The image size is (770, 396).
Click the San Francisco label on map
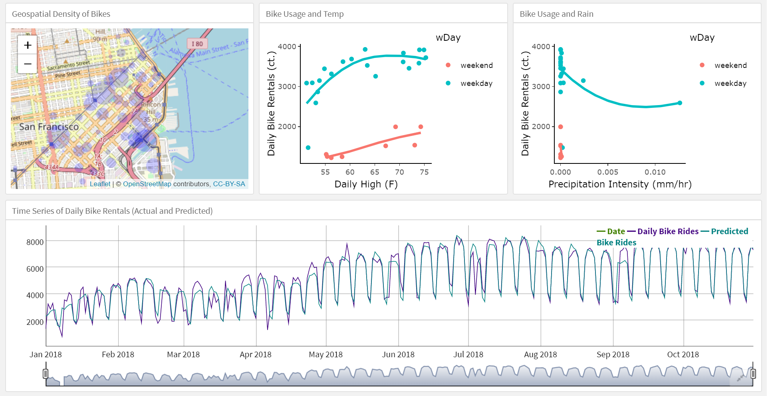click(x=49, y=127)
